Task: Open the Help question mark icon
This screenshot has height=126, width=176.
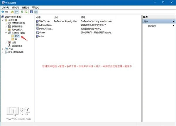Action: point(32,12)
